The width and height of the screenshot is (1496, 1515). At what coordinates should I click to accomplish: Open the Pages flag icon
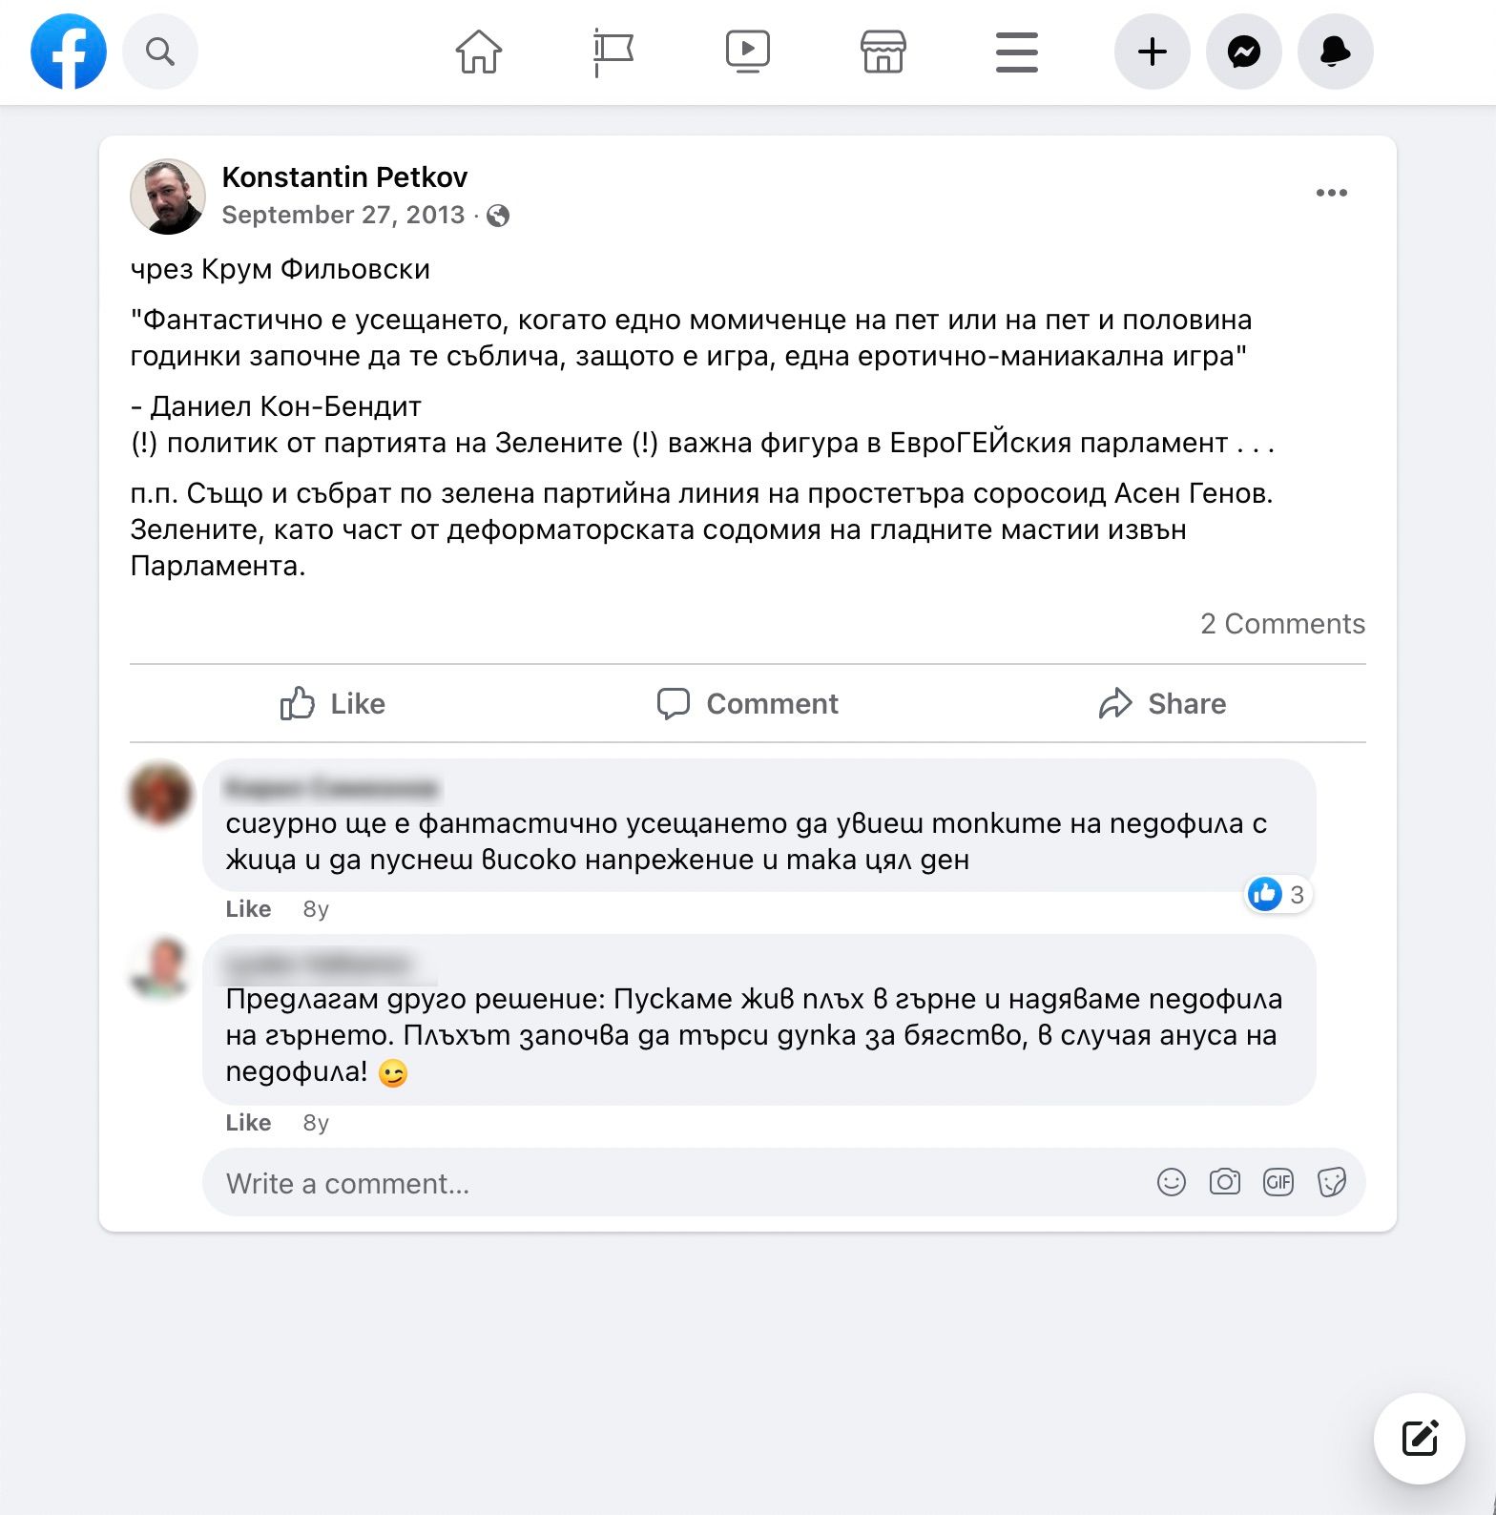point(613,52)
